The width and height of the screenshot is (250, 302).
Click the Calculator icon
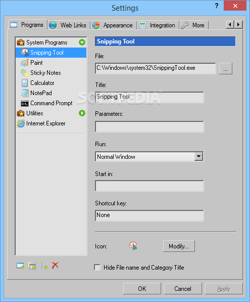pyautogui.click(x=25, y=83)
